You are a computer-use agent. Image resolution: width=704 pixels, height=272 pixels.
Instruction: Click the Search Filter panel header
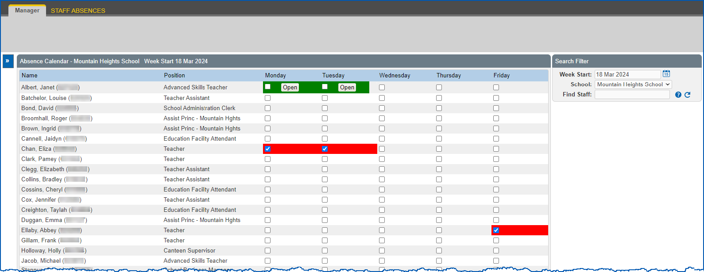click(x=627, y=61)
